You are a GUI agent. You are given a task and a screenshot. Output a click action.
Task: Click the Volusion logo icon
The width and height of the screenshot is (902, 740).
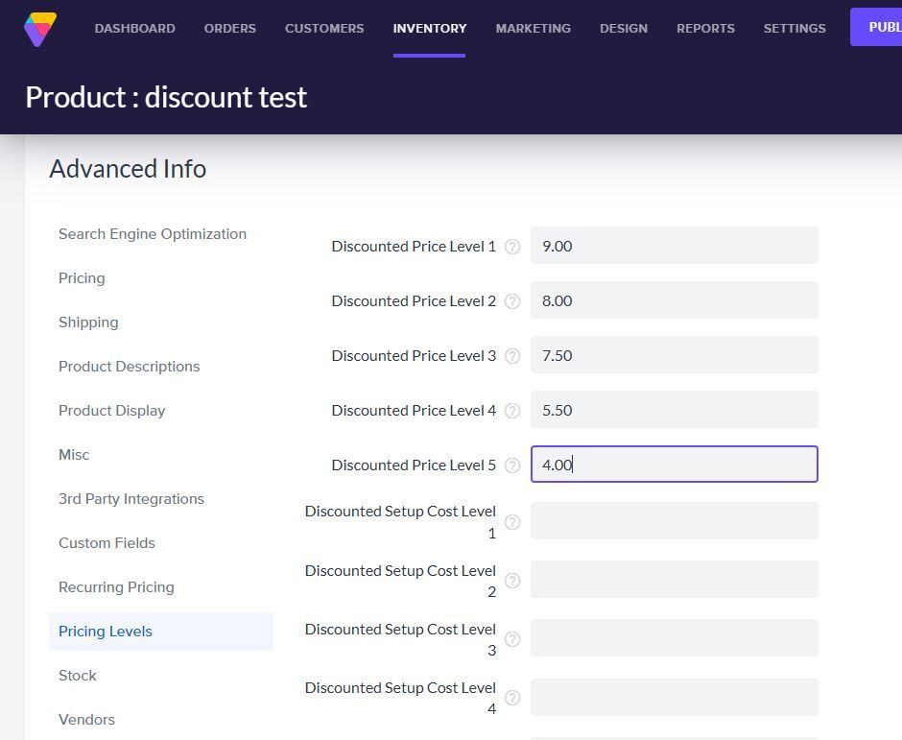(40, 29)
